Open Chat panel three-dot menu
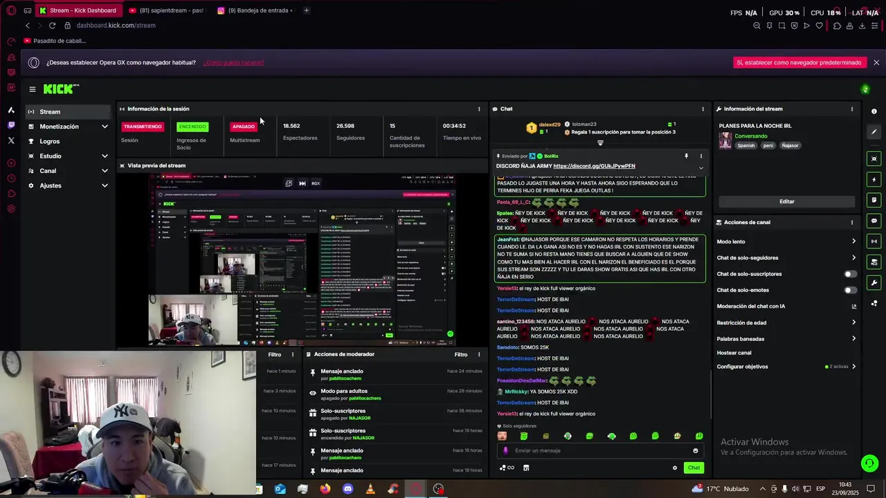Screen dimensions: 886x498 click(703, 109)
